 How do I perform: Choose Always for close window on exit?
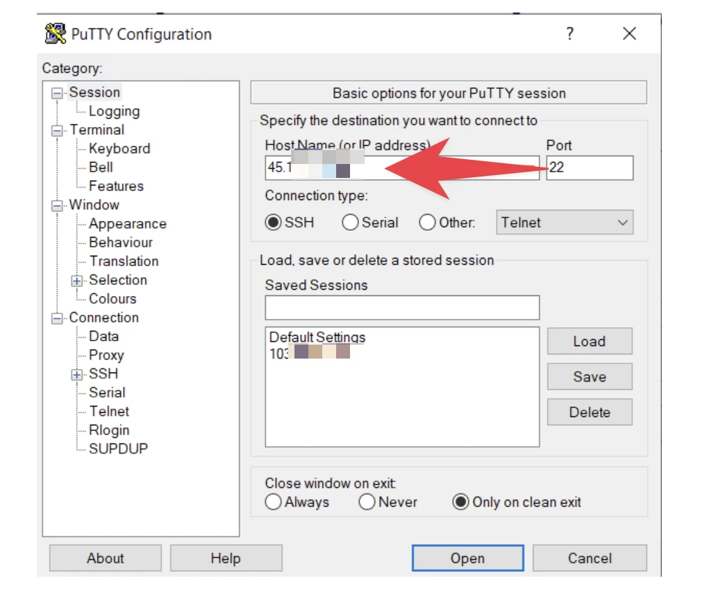tap(273, 502)
